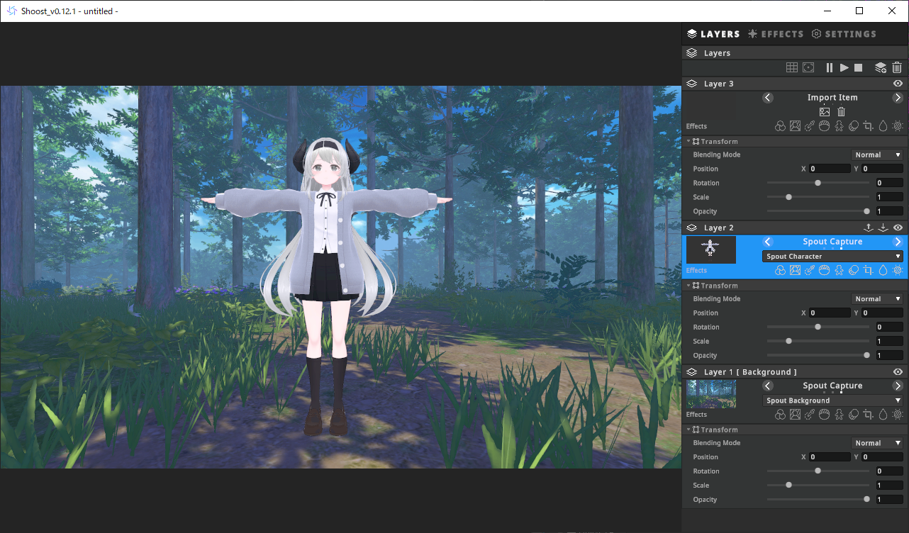Collapse the Transform section of Layer 2

pyautogui.click(x=687, y=285)
